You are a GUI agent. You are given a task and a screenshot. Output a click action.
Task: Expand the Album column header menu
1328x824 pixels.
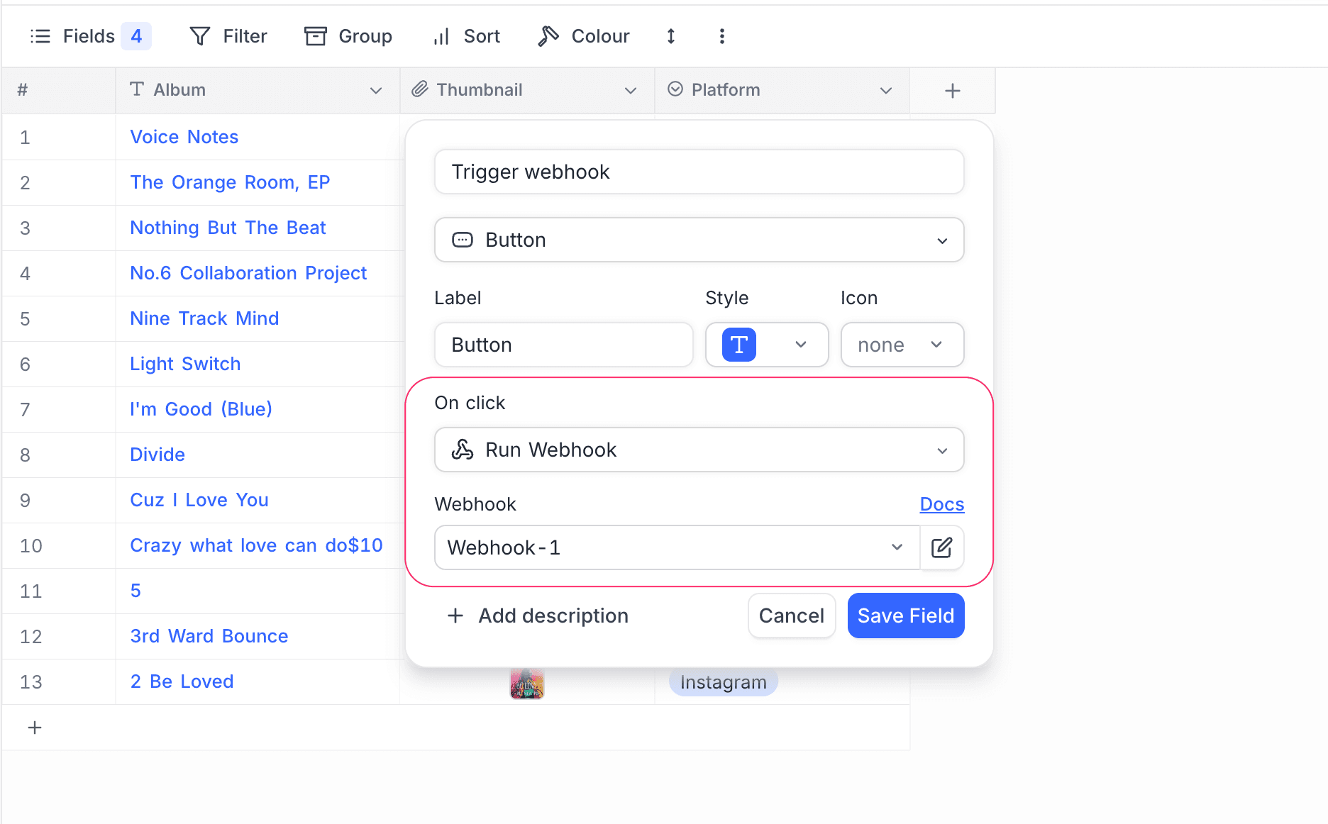(376, 90)
